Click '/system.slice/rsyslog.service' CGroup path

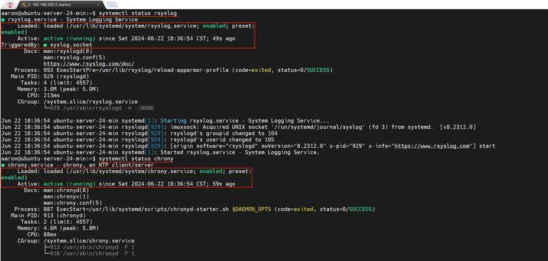(x=91, y=102)
